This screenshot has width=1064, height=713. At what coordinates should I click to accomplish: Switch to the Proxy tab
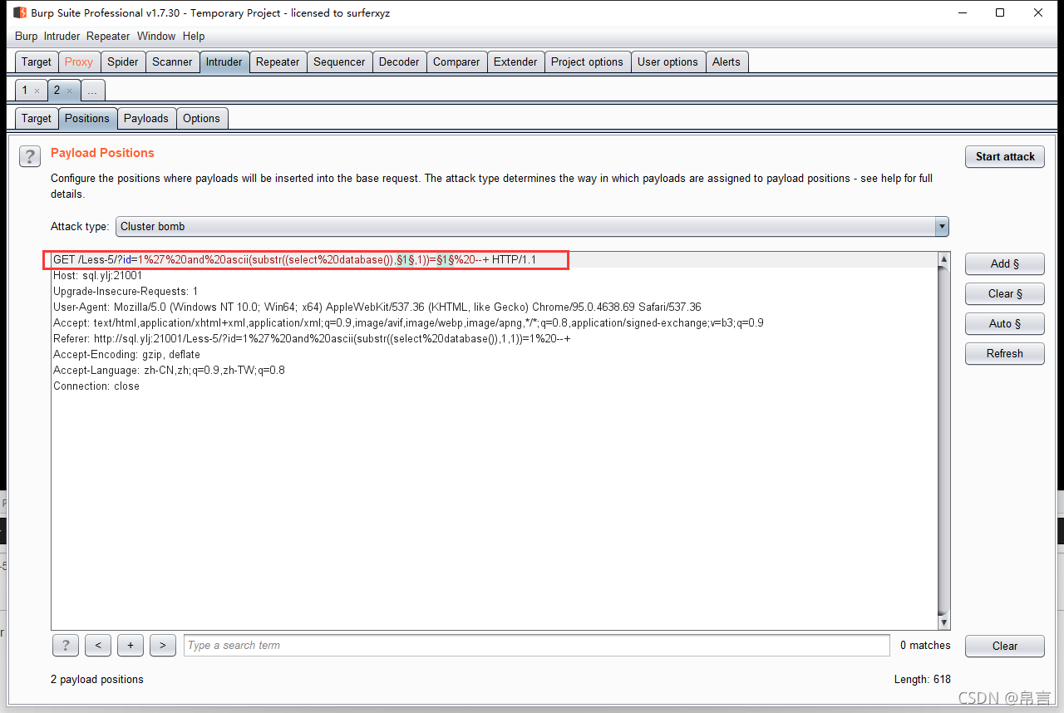click(x=79, y=61)
